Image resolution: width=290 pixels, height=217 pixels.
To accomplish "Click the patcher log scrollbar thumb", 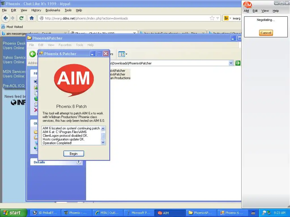I will (x=103, y=136).
